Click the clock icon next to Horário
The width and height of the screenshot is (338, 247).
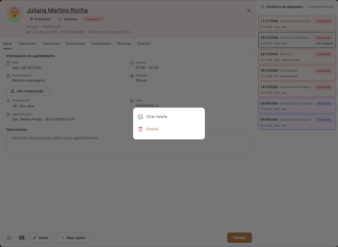point(132,63)
